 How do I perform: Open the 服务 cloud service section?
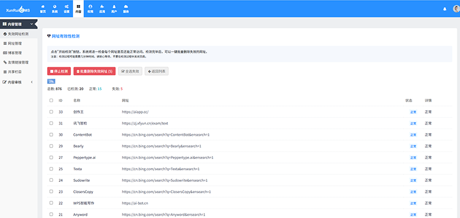[x=126, y=9]
